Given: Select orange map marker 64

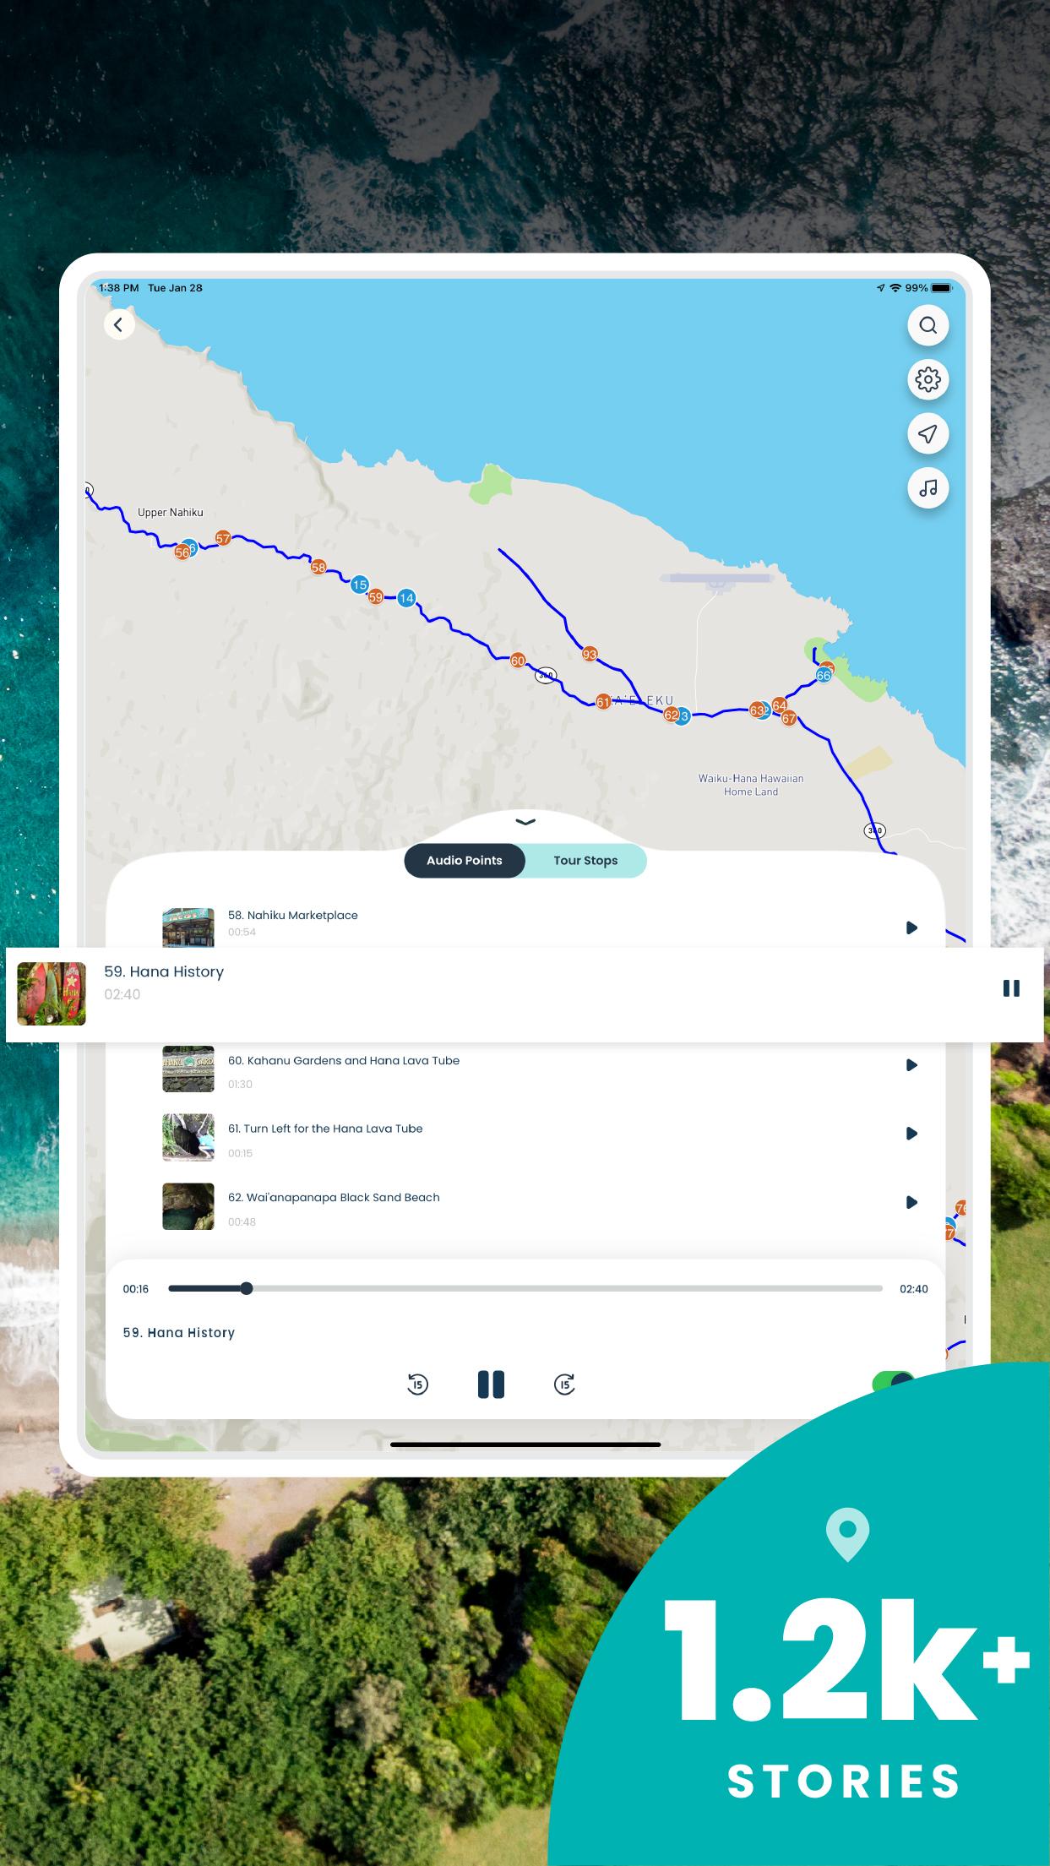Looking at the screenshot, I should point(779,705).
